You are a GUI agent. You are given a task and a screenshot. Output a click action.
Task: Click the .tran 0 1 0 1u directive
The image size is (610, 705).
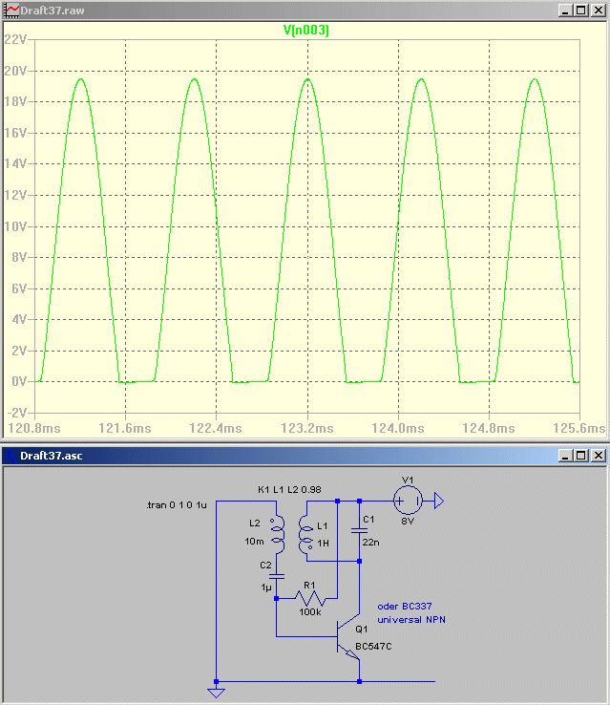tap(177, 505)
